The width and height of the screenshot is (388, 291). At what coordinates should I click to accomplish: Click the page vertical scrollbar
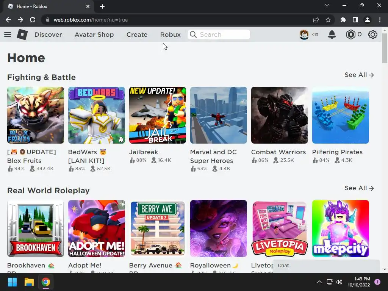385,48
